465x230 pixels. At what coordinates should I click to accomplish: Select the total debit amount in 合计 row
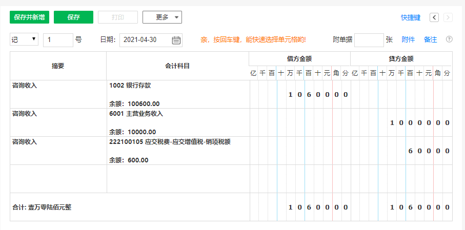[x=300, y=207]
